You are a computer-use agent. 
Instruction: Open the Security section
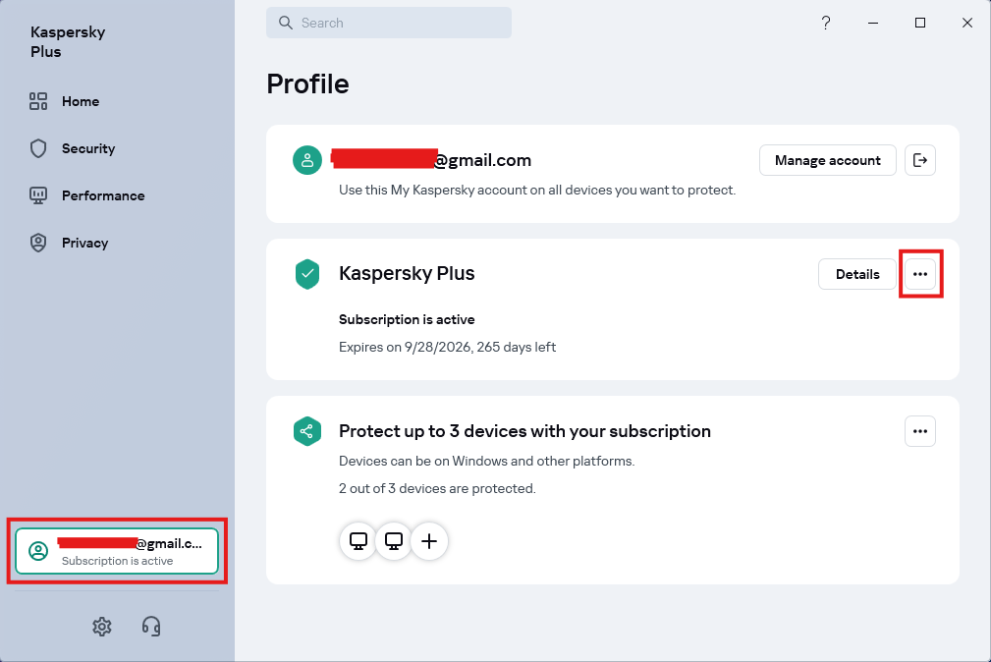[87, 148]
